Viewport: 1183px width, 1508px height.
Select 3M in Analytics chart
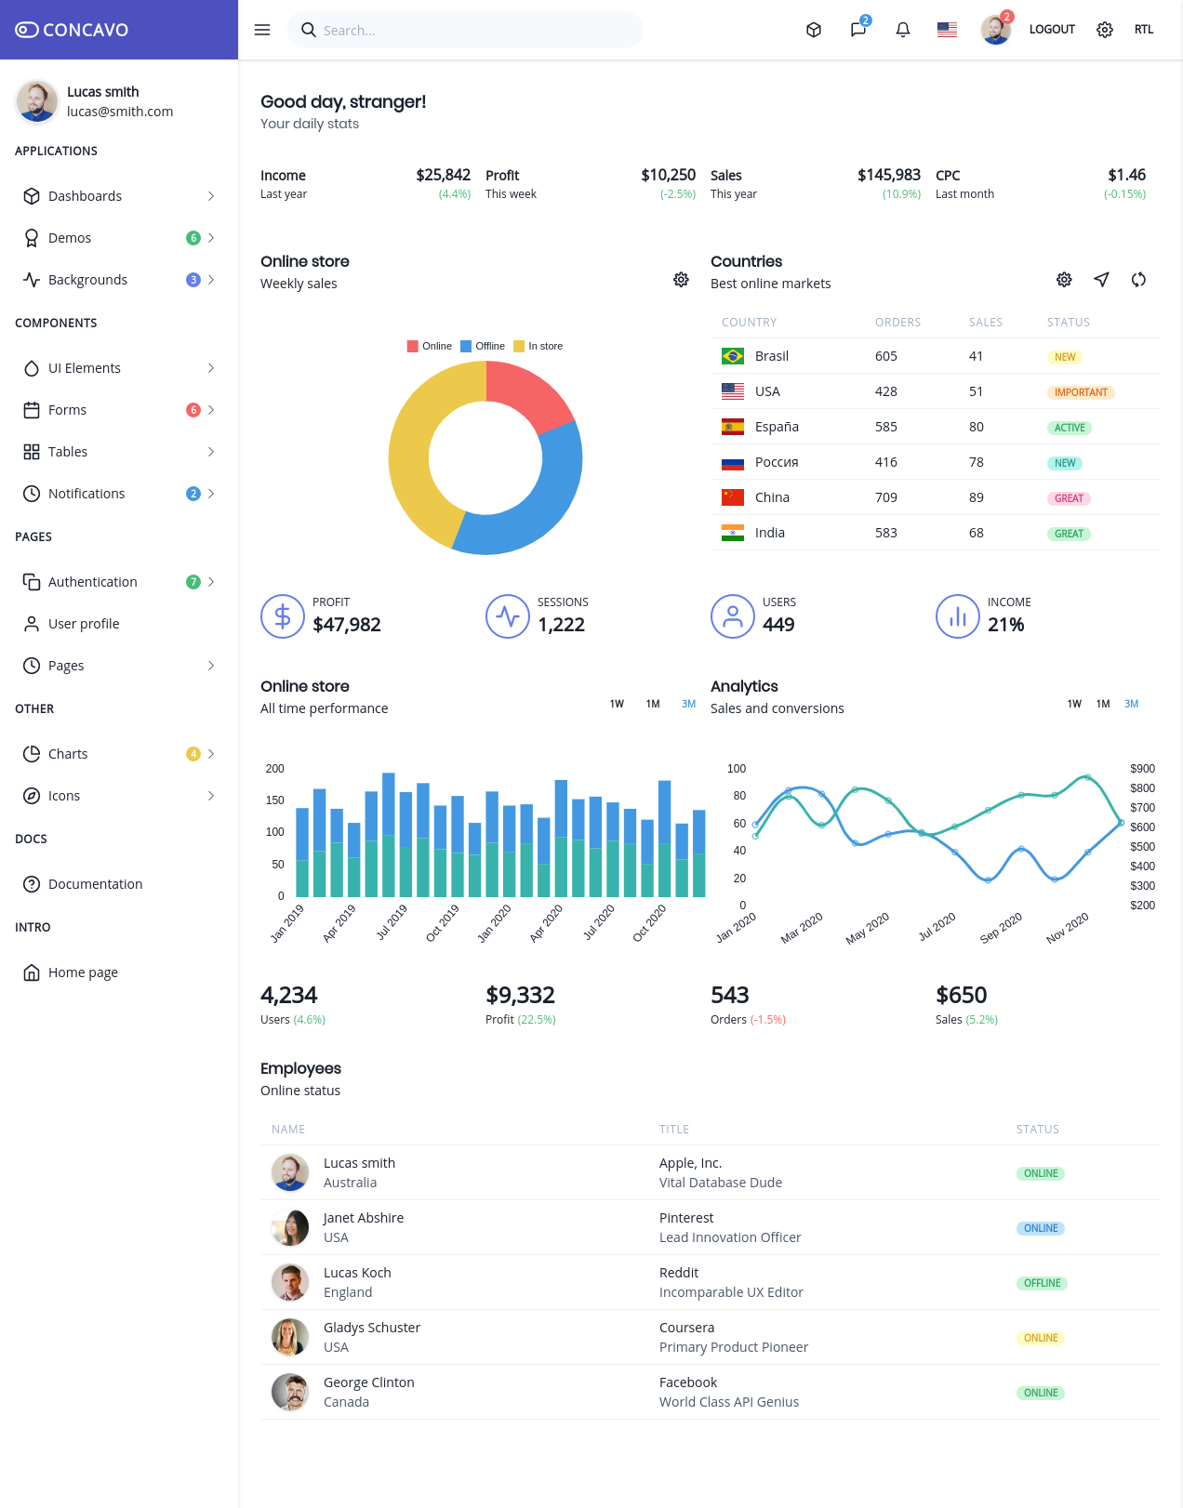tap(1131, 704)
